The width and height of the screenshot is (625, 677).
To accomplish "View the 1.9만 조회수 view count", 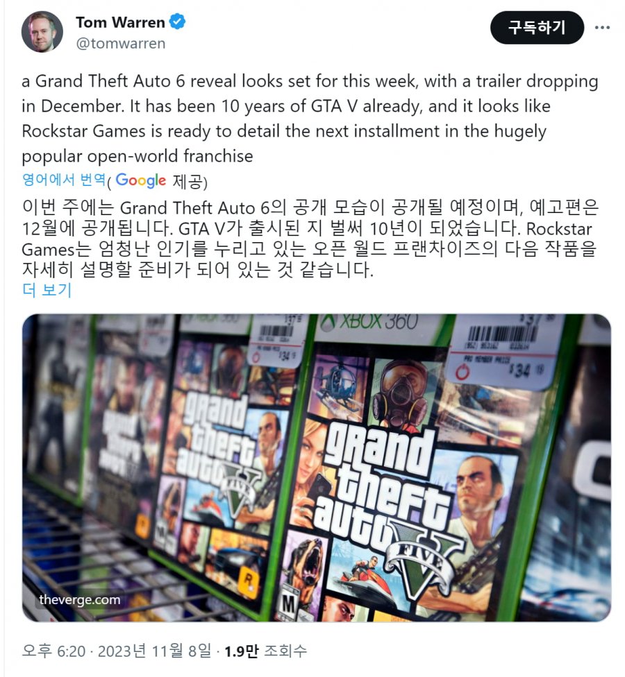I will (x=265, y=651).
